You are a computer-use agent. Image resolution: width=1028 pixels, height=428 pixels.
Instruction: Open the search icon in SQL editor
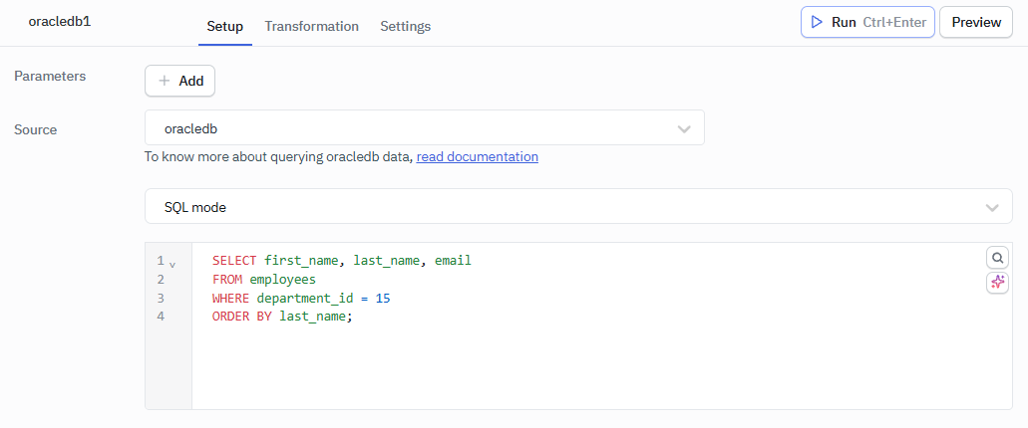click(997, 258)
